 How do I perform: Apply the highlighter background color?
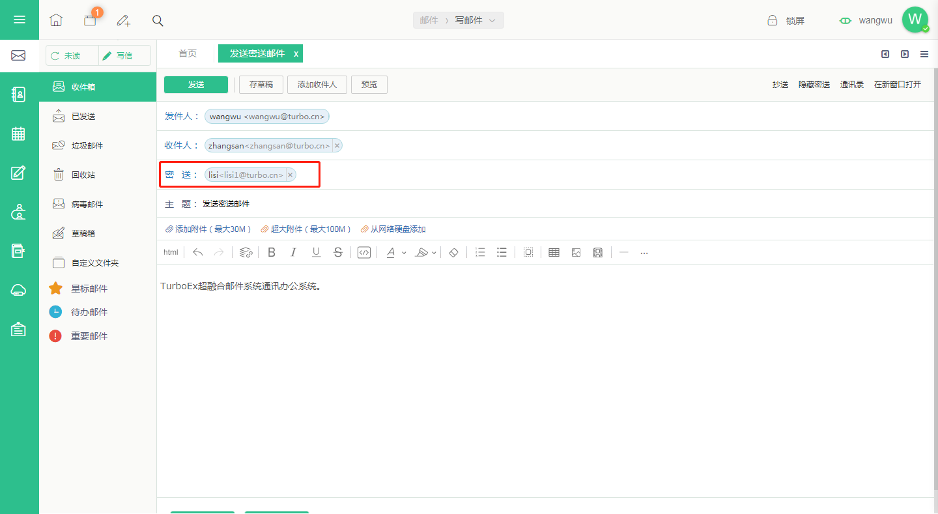421,252
